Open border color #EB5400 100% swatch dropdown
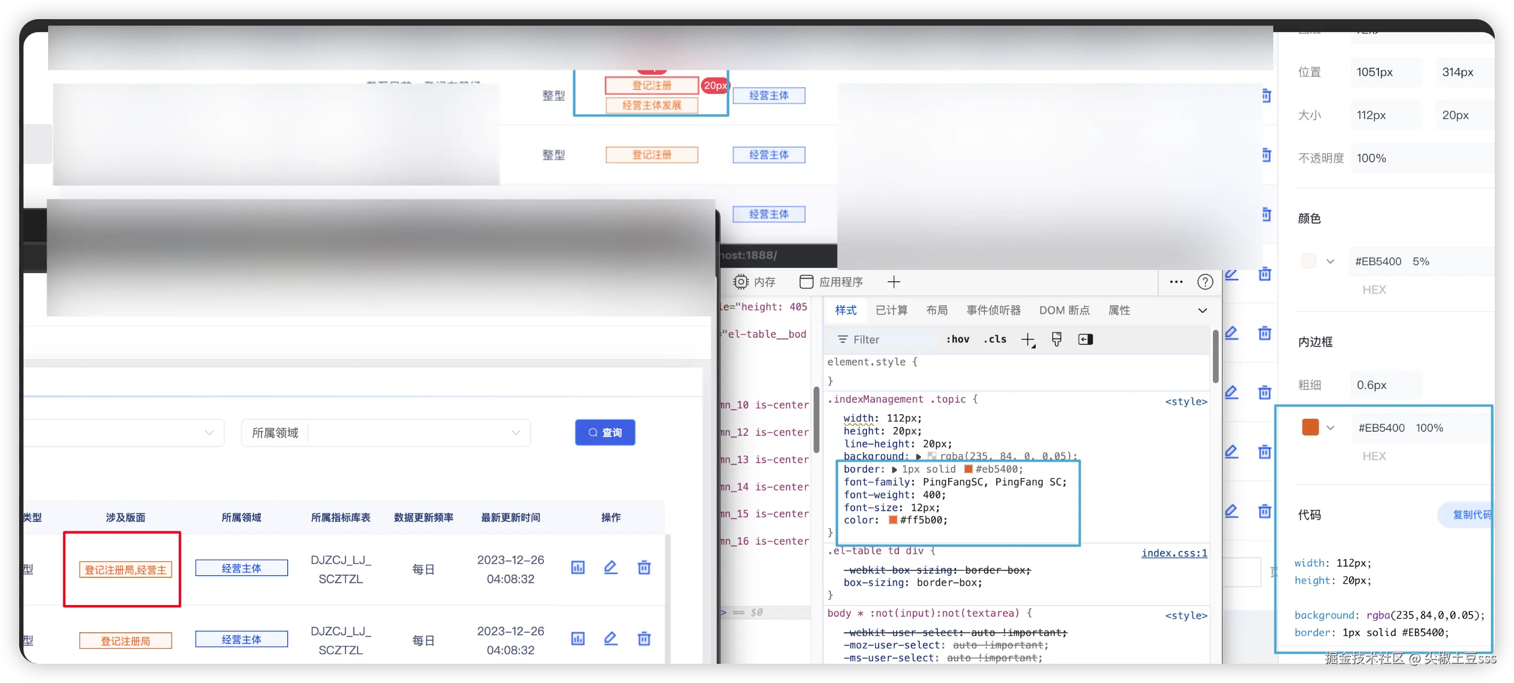This screenshot has height=683, width=1514. pos(1330,428)
